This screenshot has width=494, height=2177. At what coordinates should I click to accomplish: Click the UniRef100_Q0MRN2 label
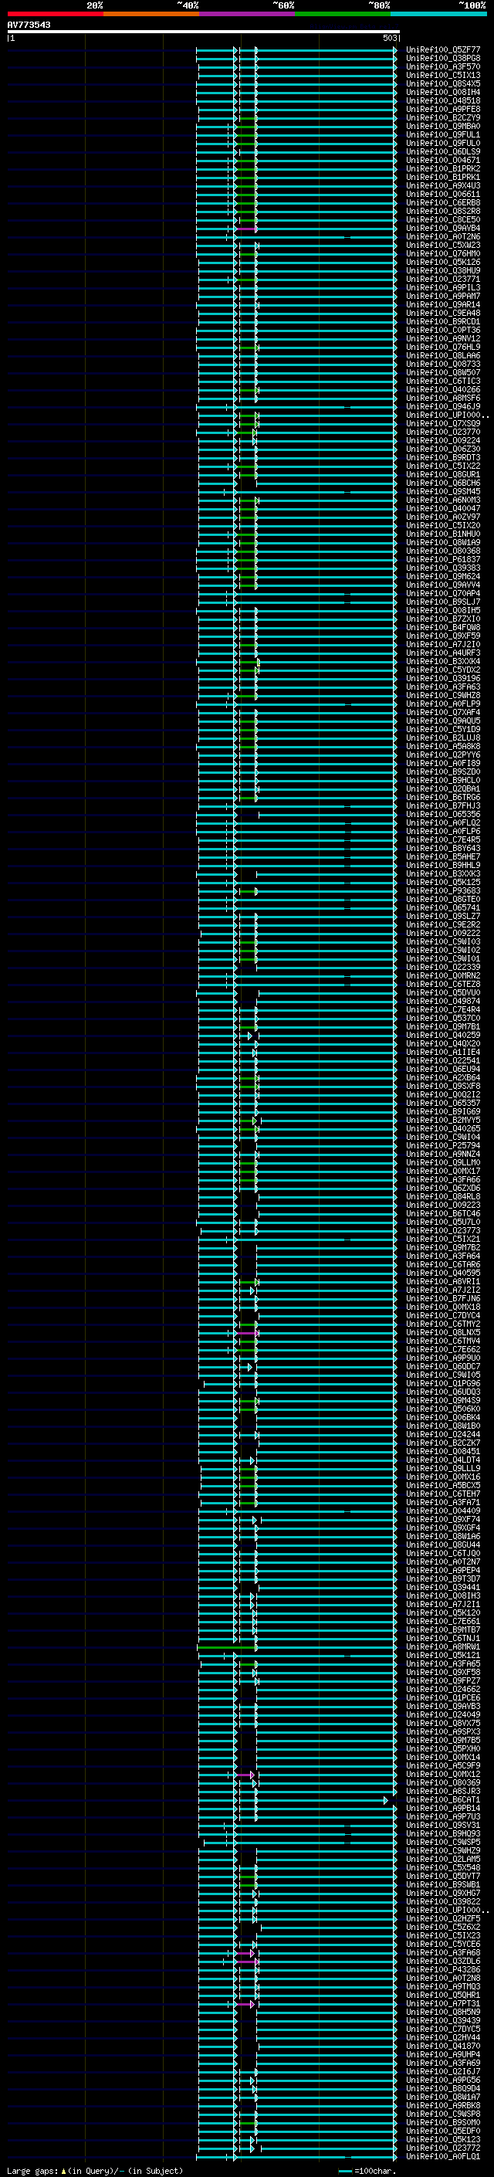click(443, 976)
